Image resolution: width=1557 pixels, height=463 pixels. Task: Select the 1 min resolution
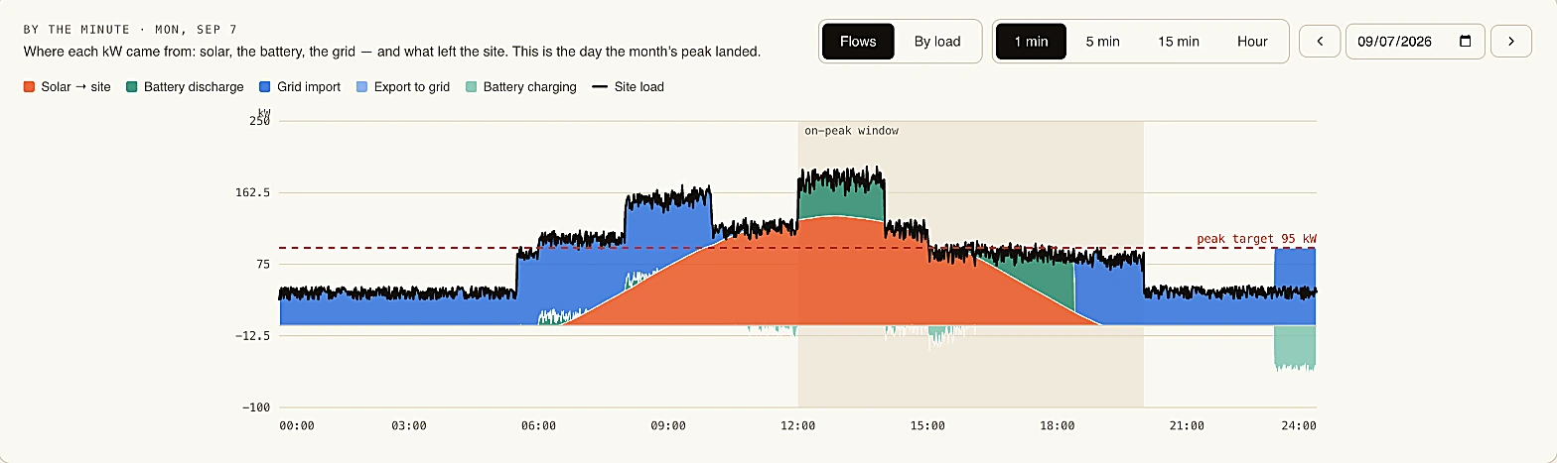(x=1031, y=42)
